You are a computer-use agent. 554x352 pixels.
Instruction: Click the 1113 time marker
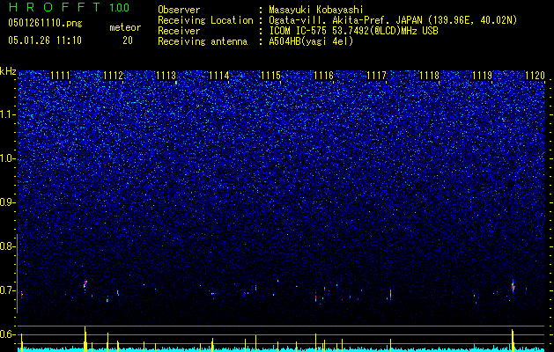[166, 76]
